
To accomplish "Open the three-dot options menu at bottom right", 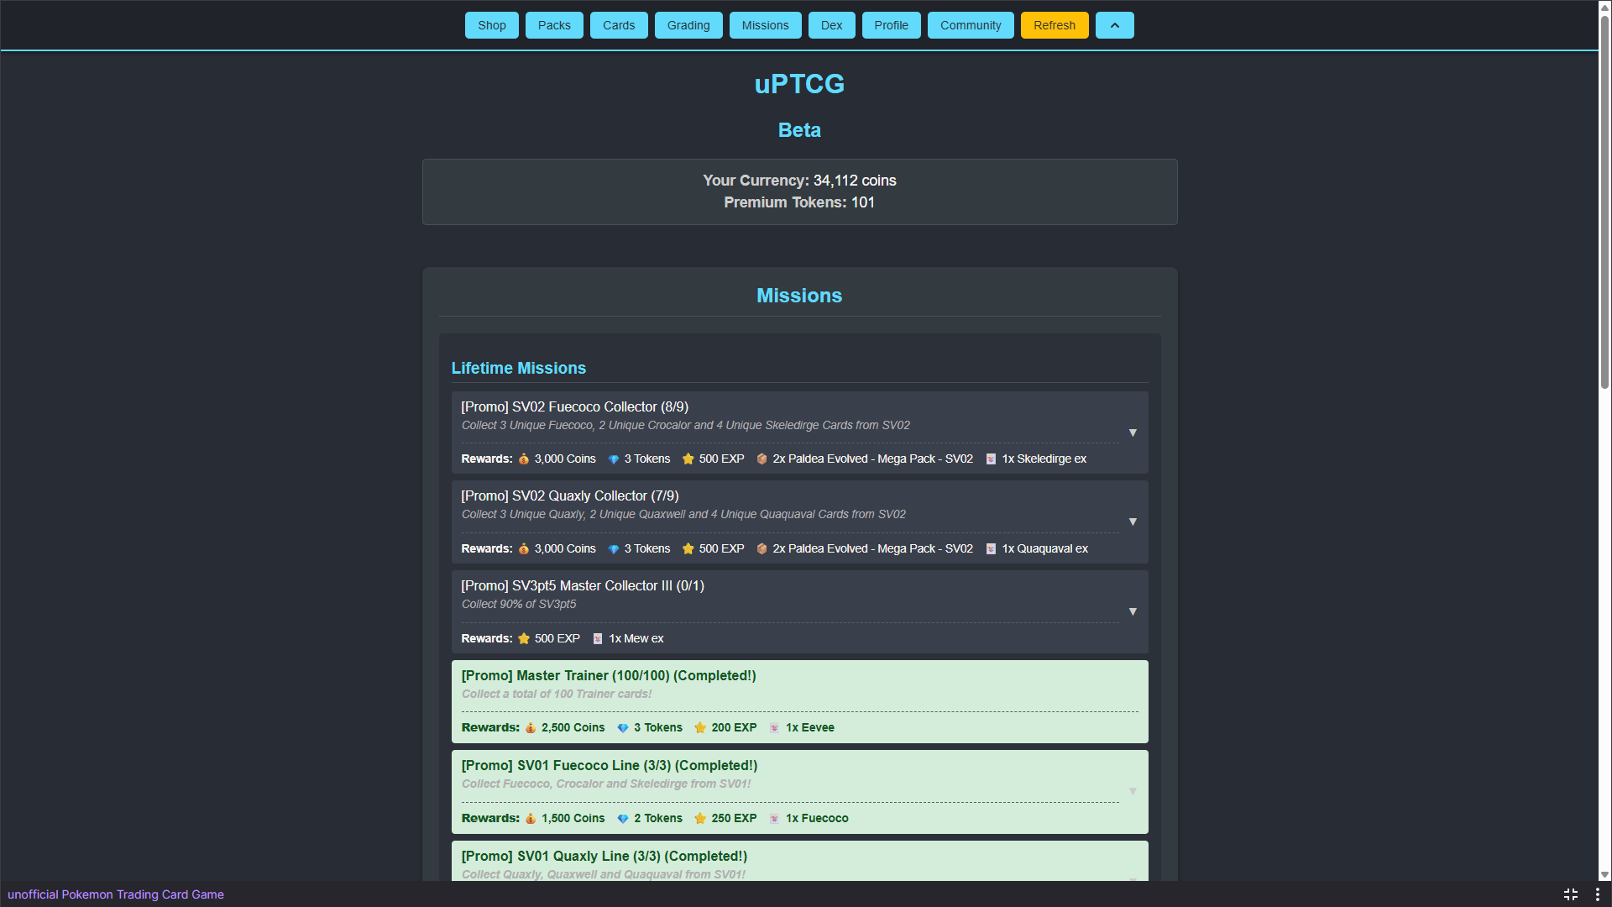I will click(x=1597, y=894).
